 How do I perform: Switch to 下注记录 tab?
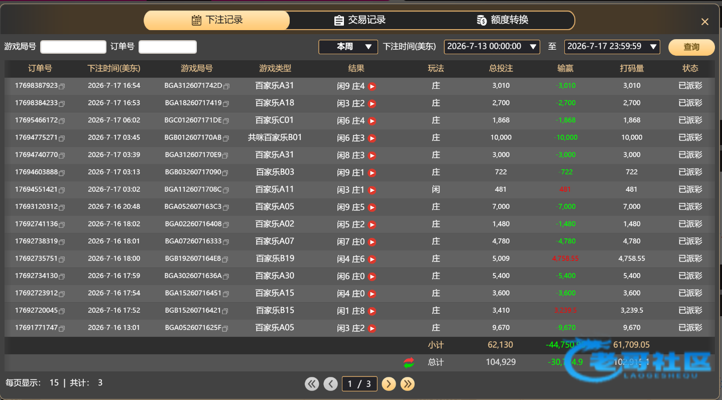pos(217,21)
